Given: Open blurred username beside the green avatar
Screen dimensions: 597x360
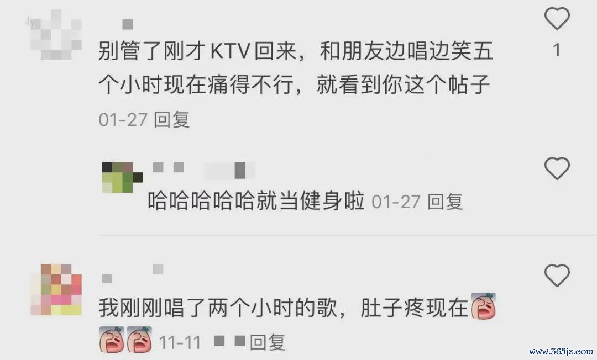Looking at the screenshot, I should [169, 167].
